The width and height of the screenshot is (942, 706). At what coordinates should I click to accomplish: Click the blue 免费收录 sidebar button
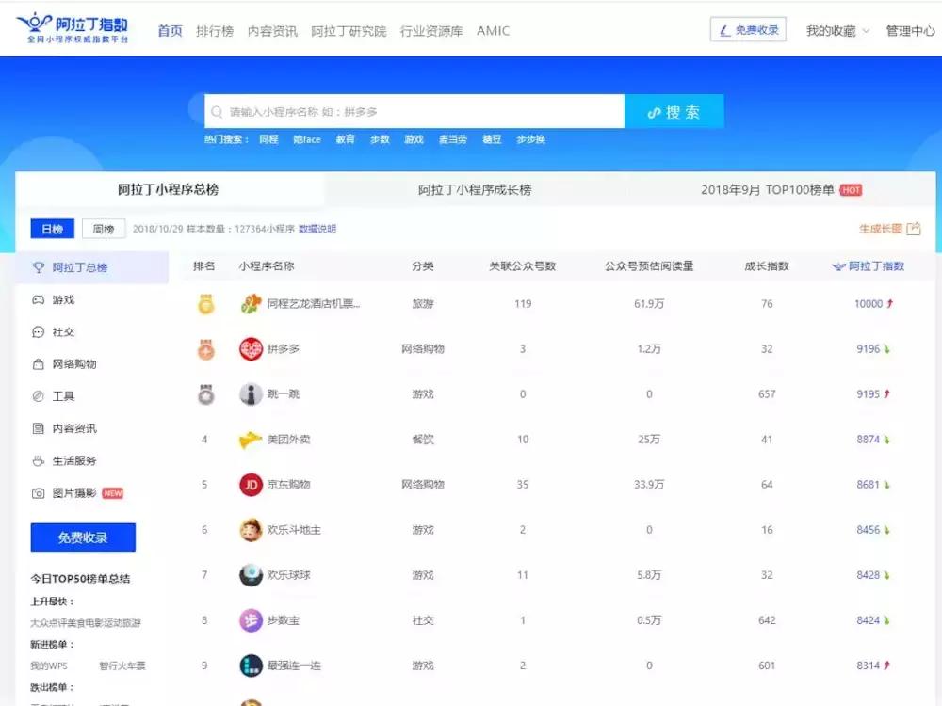click(x=83, y=537)
